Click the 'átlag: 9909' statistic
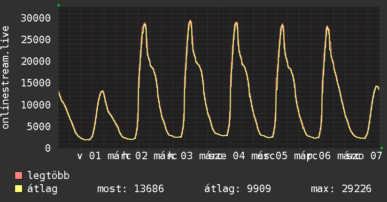The width and height of the screenshot is (387, 202). [238, 189]
